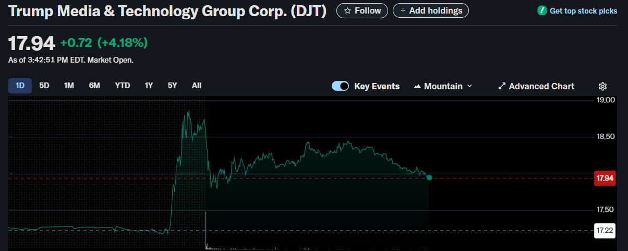The image size is (628, 251).
Task: Open the Advanced Chart view
Action: [536, 86]
